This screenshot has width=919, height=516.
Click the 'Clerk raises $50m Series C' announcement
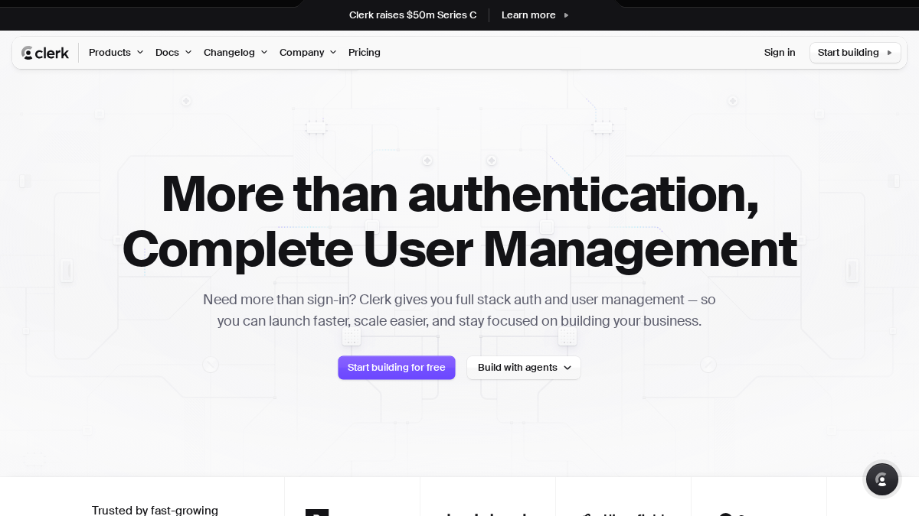coord(413,15)
